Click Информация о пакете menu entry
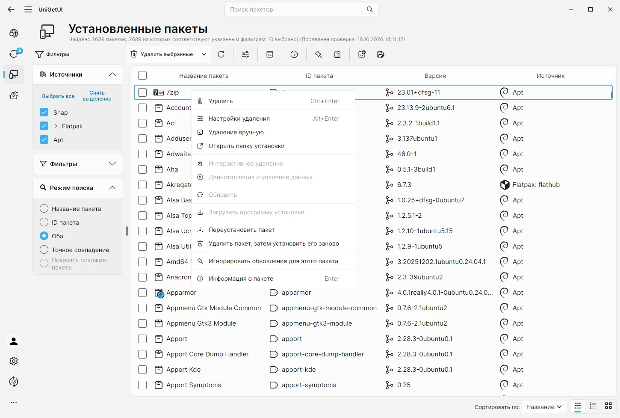 273,279
